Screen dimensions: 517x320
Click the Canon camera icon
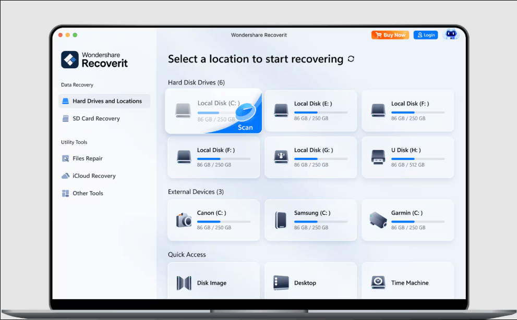coord(184,220)
